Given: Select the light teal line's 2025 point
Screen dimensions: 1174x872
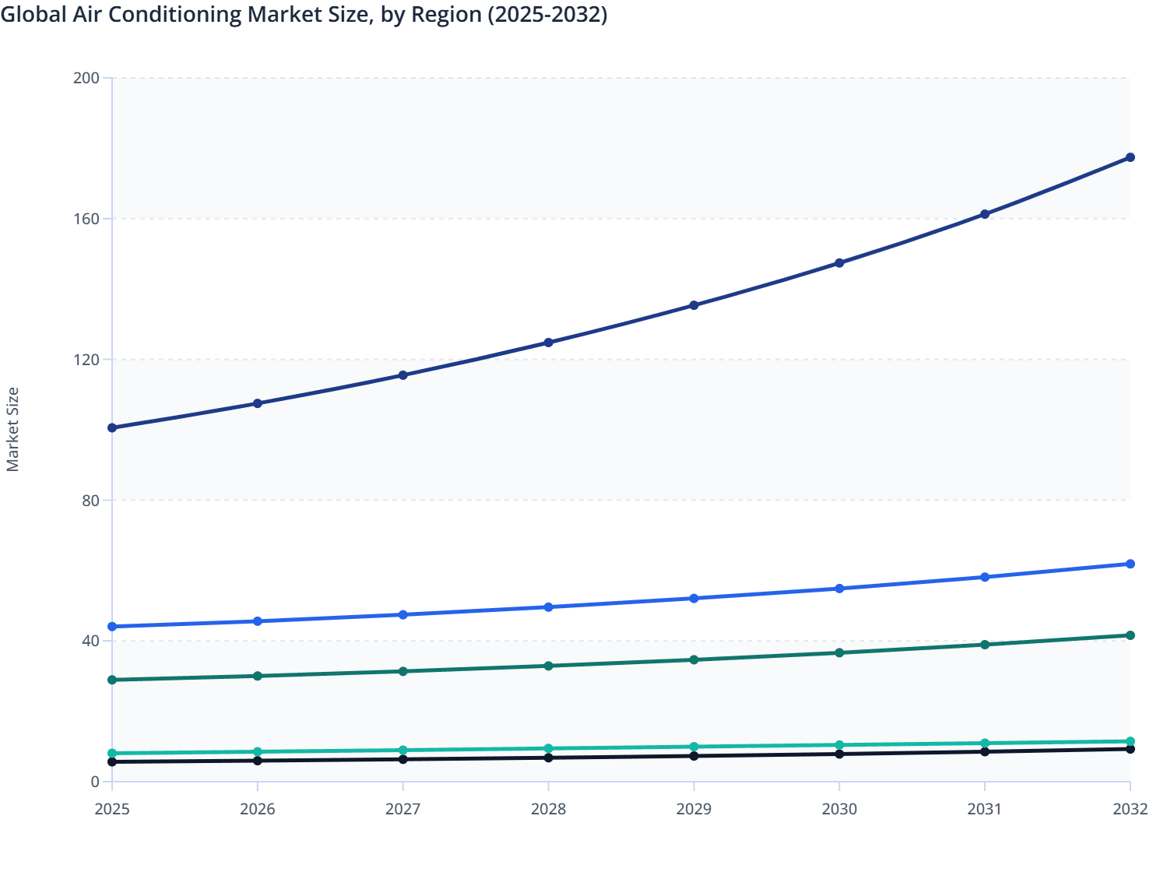Looking at the screenshot, I should 112,753.
